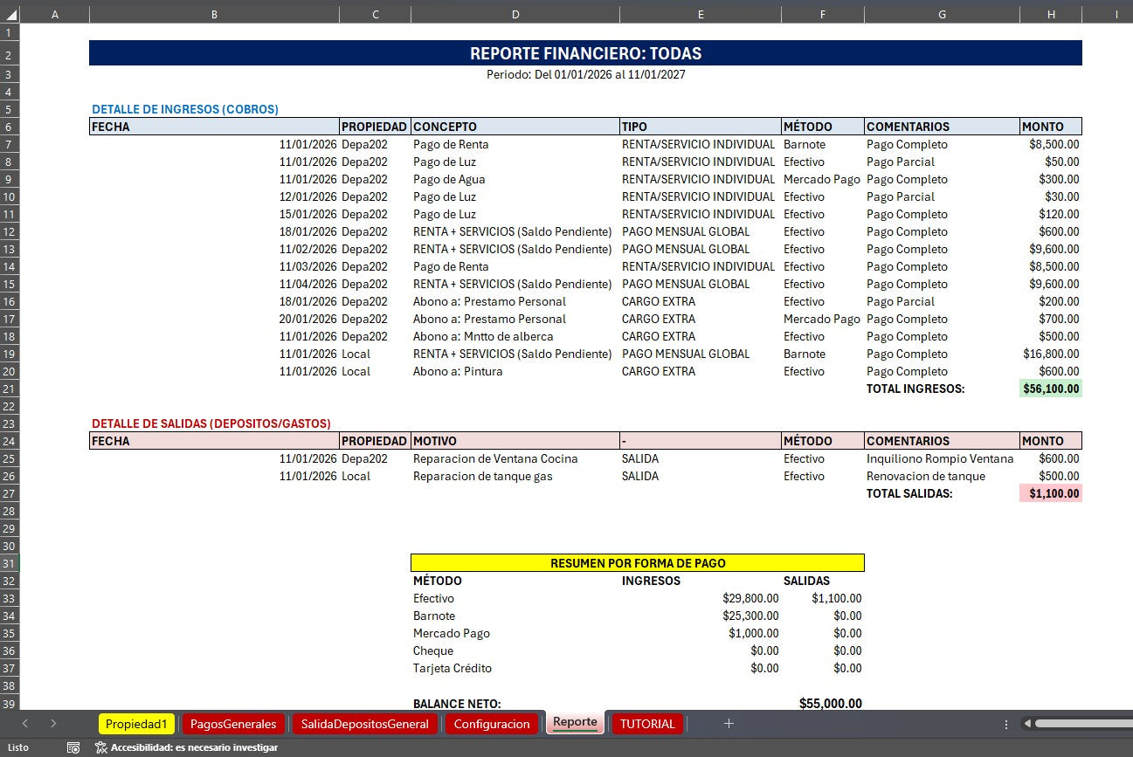The image size is (1133, 757).
Task: Go to the SalidaDepositosGeneral sheet tab
Action: pos(364,724)
